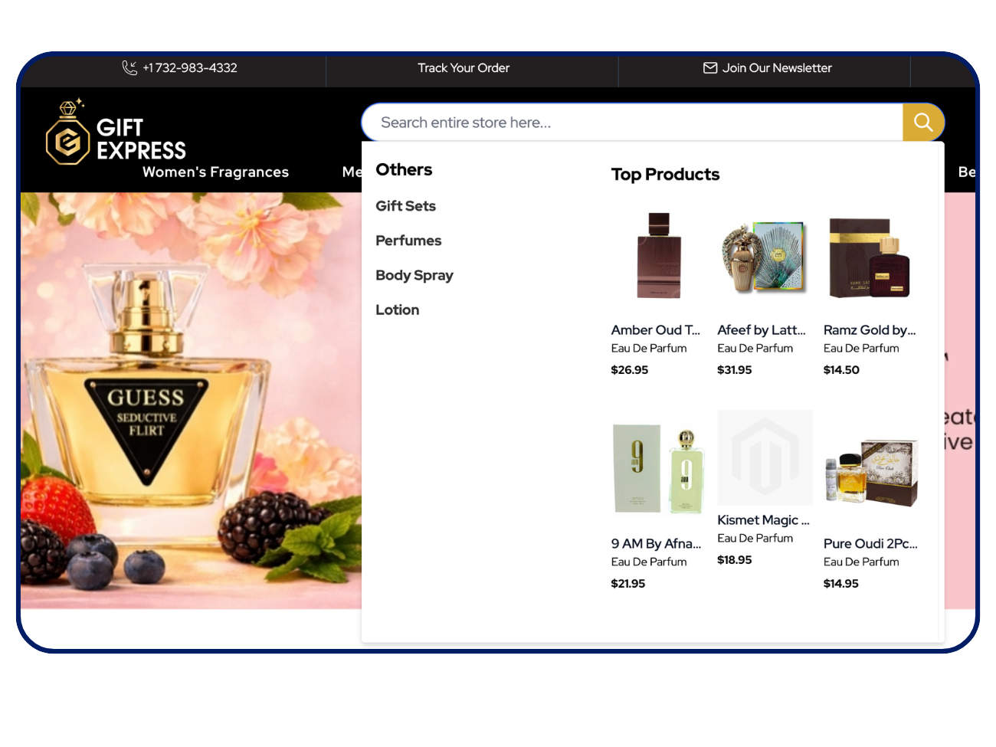Viewport: 996px width, 747px height.
Task: Click the phone icon in the top bar
Action: coord(129,67)
